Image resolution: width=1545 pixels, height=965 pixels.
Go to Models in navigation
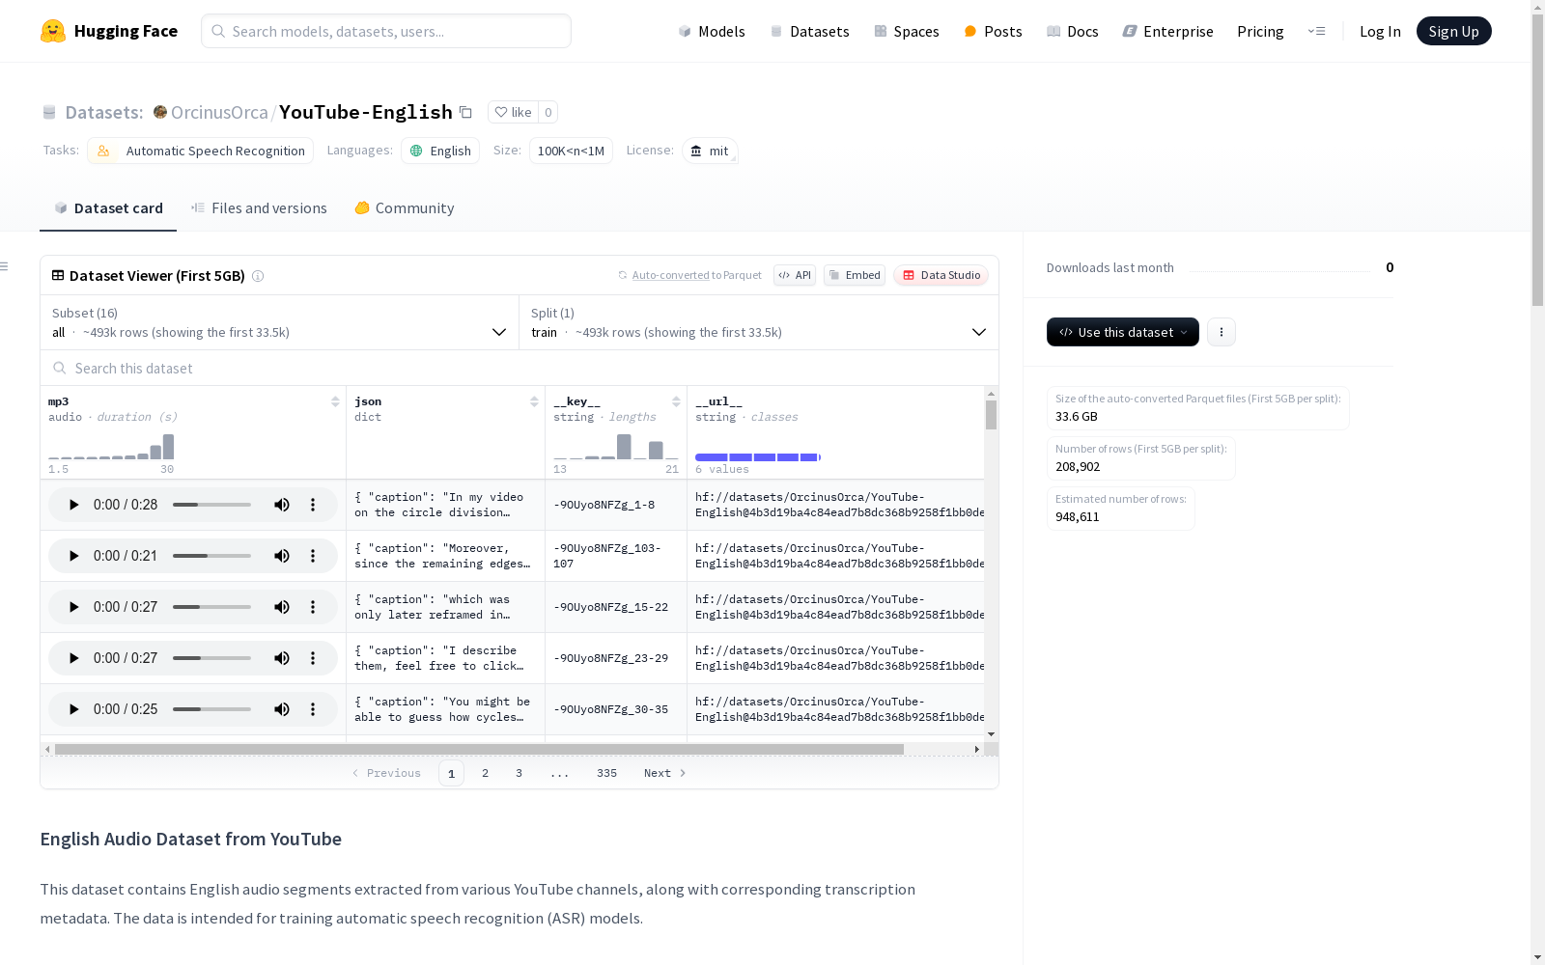[x=712, y=31]
